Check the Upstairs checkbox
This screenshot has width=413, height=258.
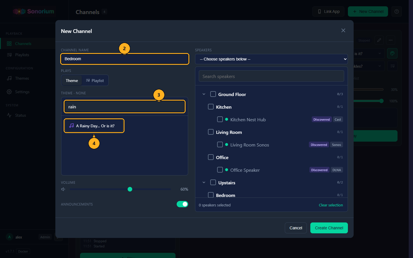click(213, 182)
